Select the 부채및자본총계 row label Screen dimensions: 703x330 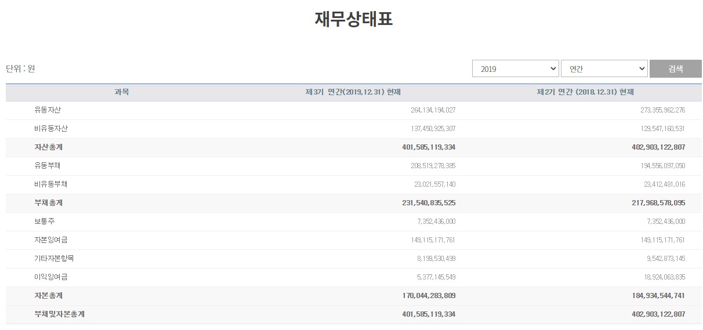click(59, 314)
